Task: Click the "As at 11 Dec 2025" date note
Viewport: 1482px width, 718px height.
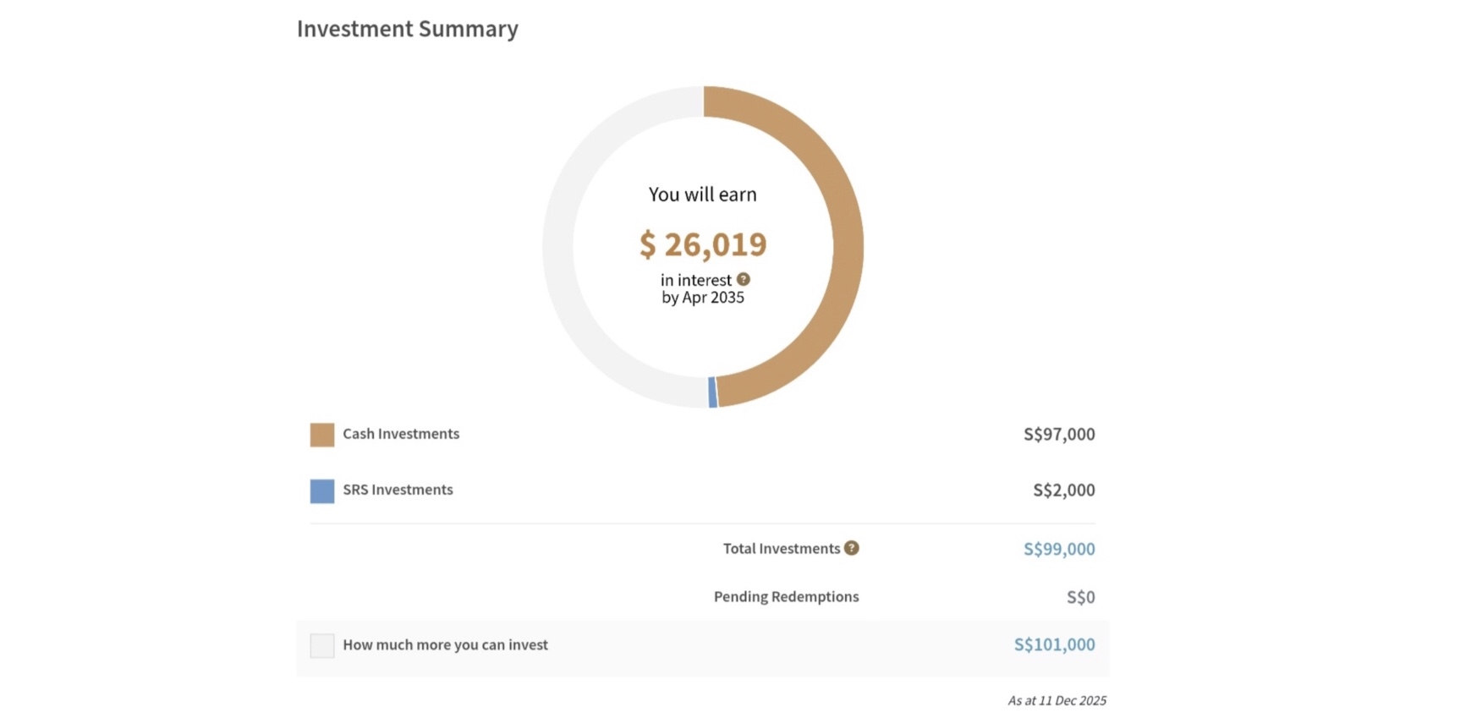Action: [1057, 700]
